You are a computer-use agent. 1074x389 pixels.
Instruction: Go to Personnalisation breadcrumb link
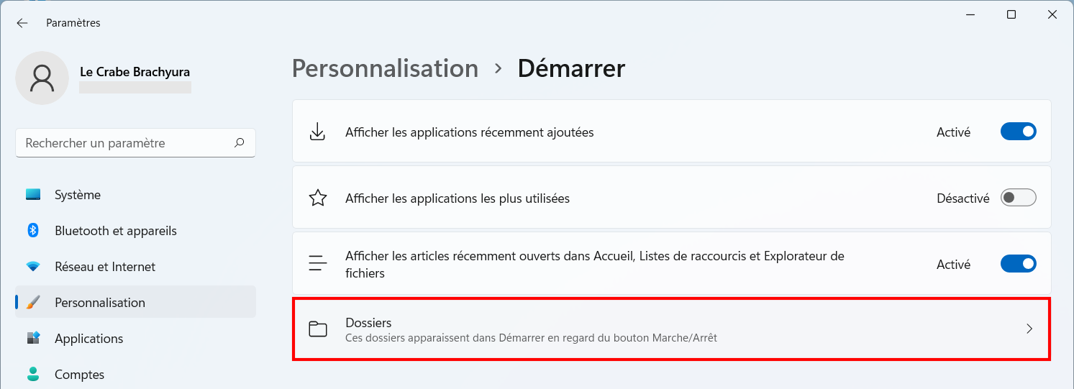click(x=385, y=68)
